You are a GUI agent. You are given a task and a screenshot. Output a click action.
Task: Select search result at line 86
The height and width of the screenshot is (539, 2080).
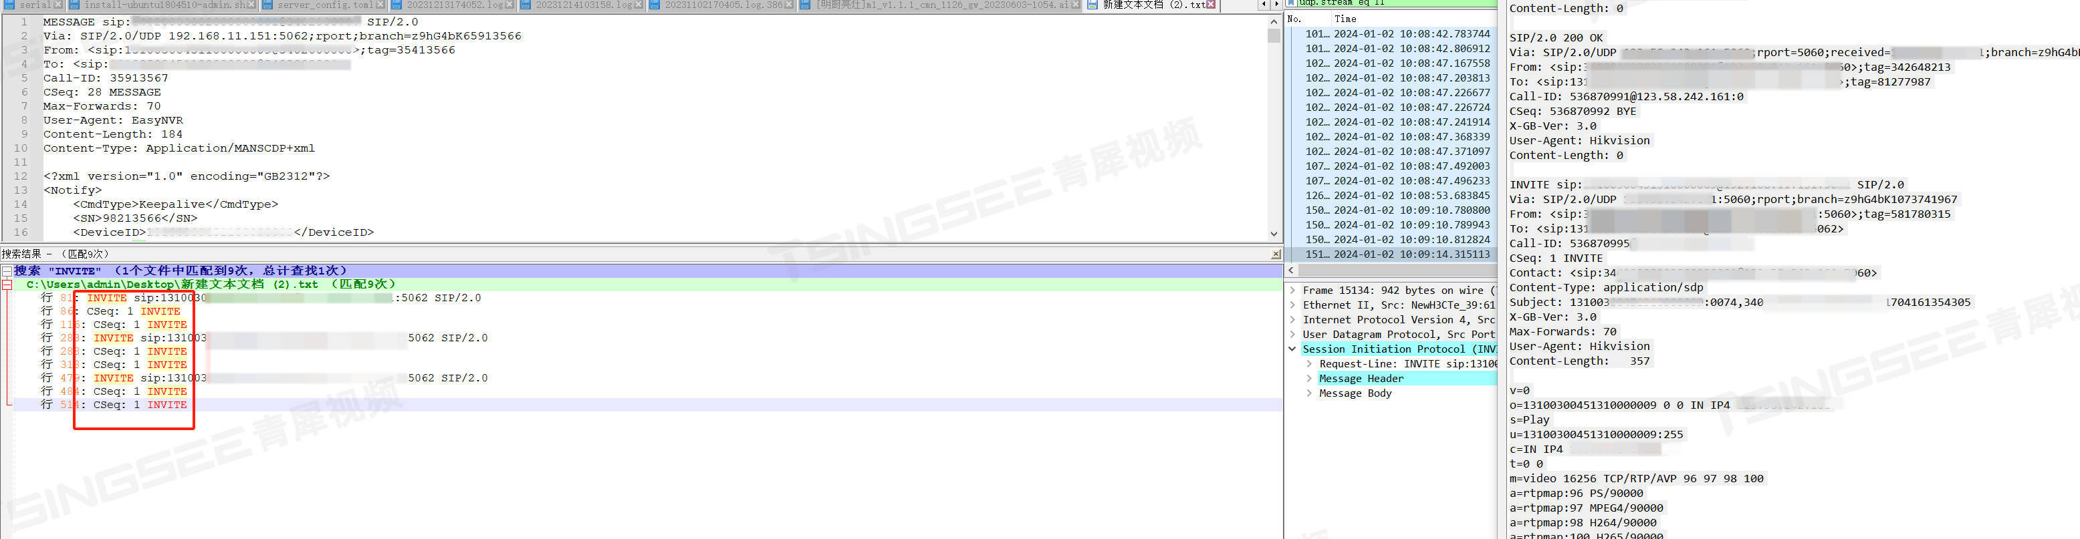[x=110, y=311]
